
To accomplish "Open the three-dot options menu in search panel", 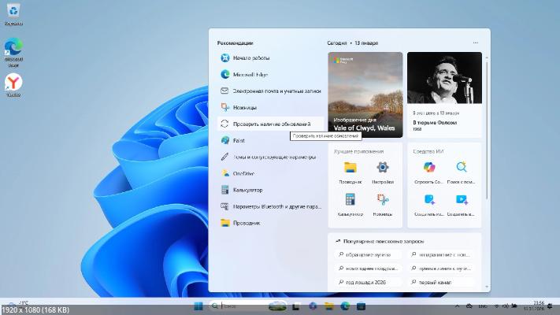I will [x=475, y=43].
